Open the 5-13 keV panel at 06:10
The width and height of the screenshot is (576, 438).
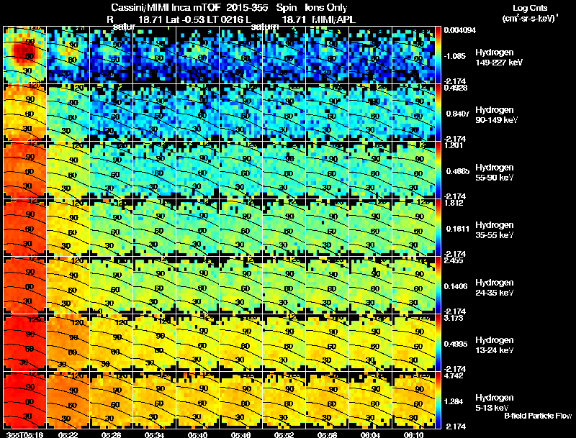413,400
